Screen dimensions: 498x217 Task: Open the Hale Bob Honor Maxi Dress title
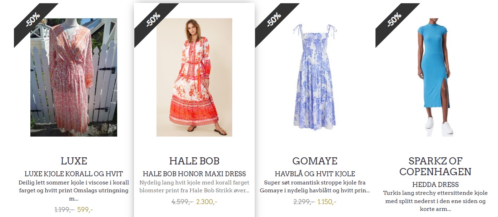tap(194, 174)
